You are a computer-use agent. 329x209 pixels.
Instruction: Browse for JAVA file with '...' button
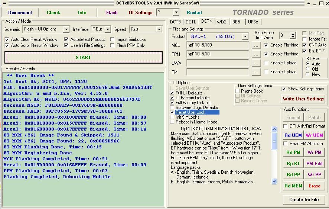(x=256, y=63)
